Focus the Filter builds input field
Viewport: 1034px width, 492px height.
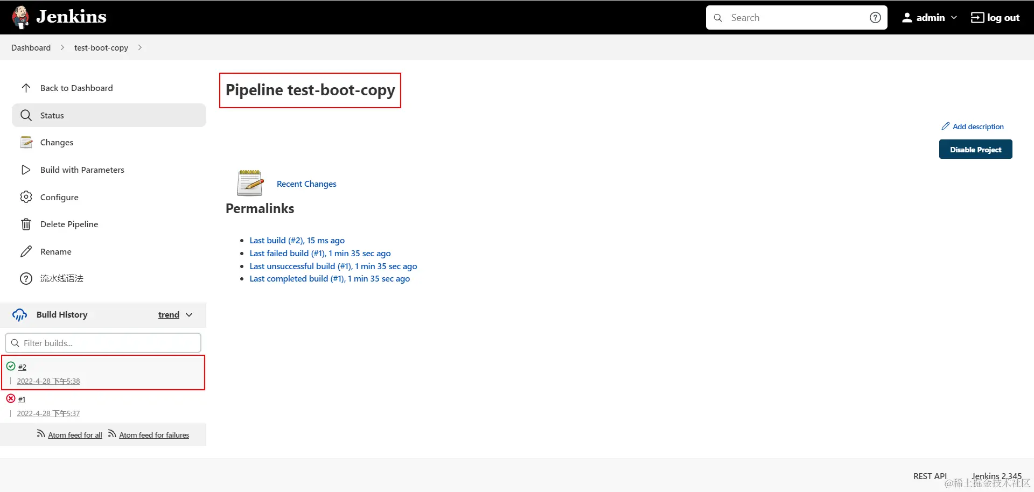point(103,343)
